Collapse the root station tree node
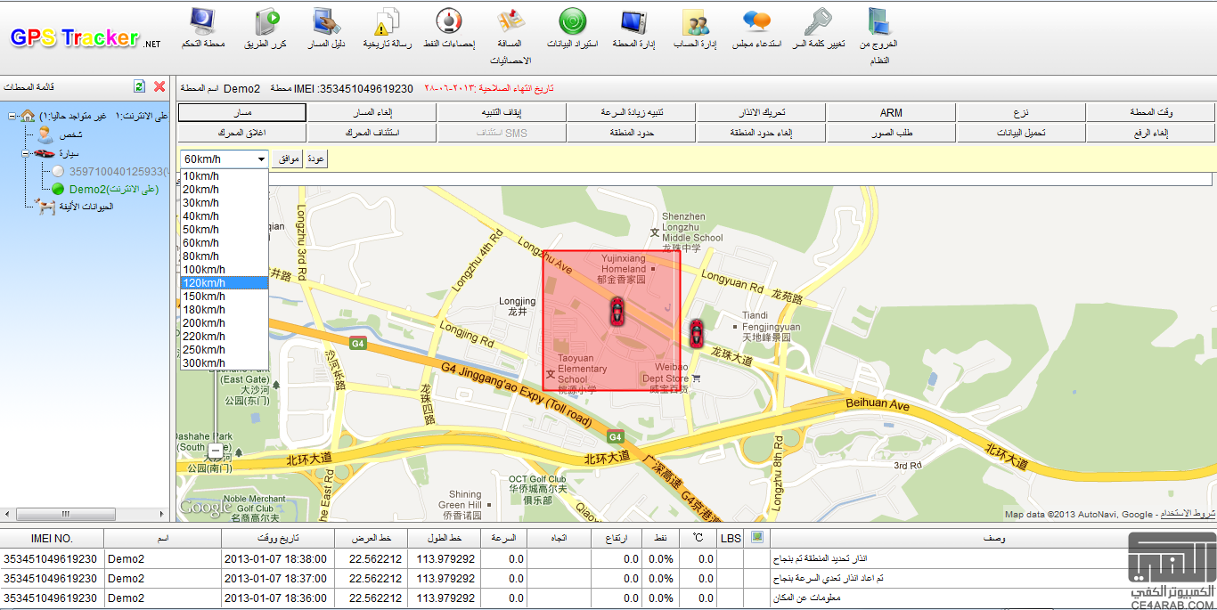Viewport: 1217px width, 610px height. [x=12, y=116]
